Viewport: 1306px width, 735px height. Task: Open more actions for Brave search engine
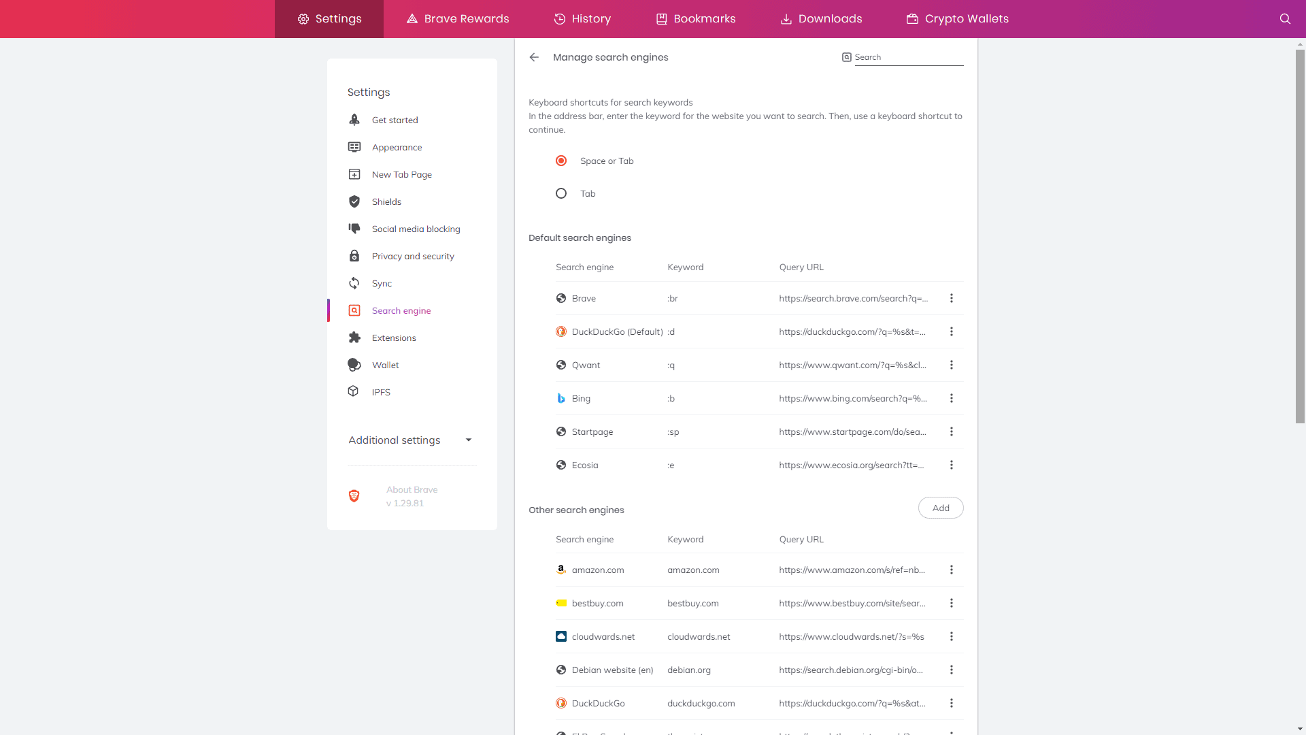[952, 298]
